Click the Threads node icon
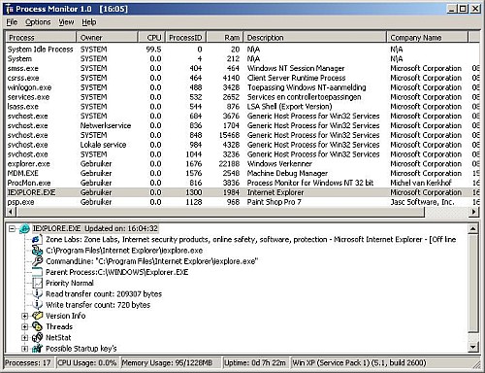Viewport: 485px width, 373px height. (x=38, y=326)
